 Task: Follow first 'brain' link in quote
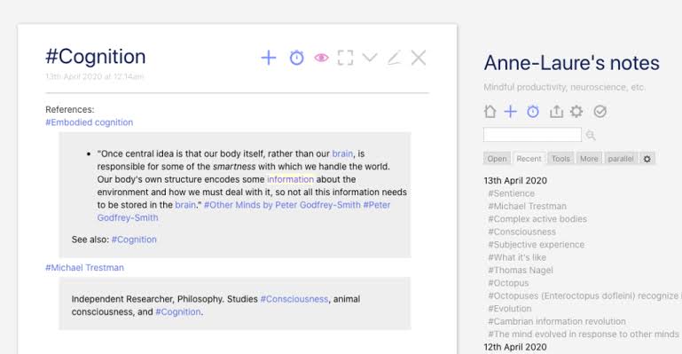342,154
